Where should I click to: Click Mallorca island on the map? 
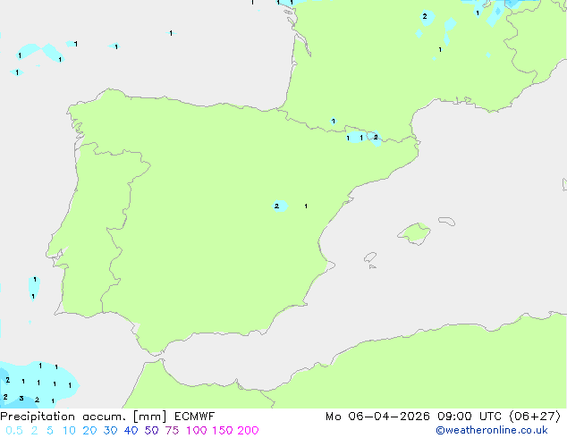414,234
